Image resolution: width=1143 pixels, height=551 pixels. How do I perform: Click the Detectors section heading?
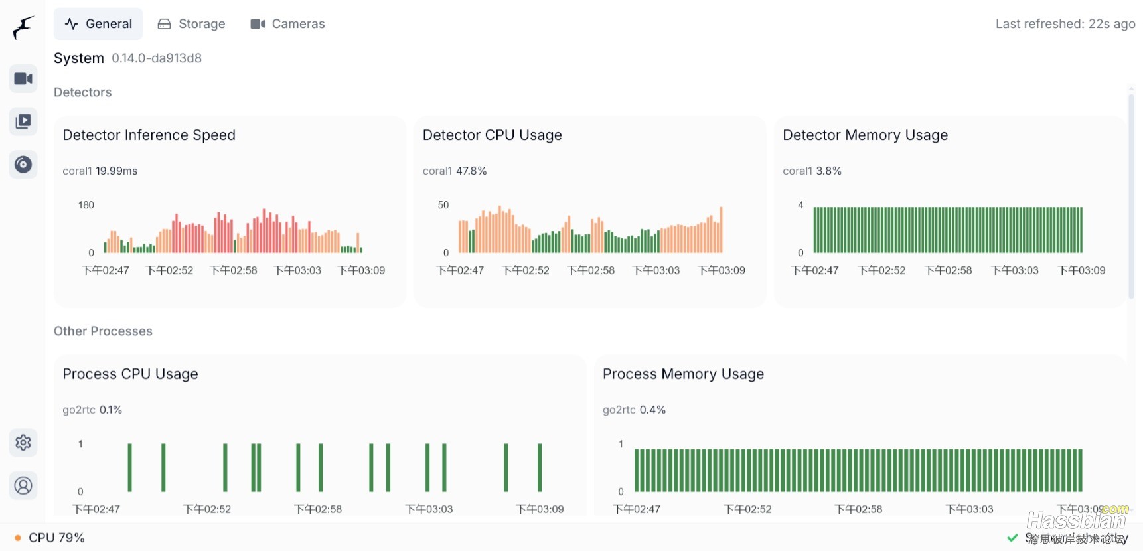tap(83, 92)
